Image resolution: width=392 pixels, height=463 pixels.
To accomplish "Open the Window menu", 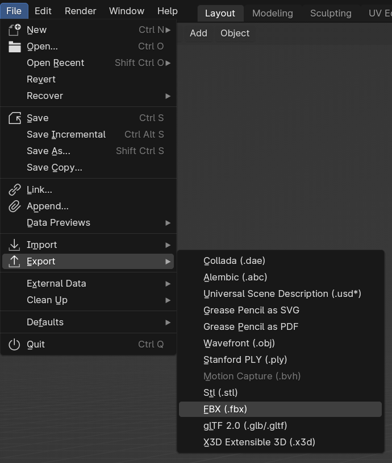I will 127,11.
